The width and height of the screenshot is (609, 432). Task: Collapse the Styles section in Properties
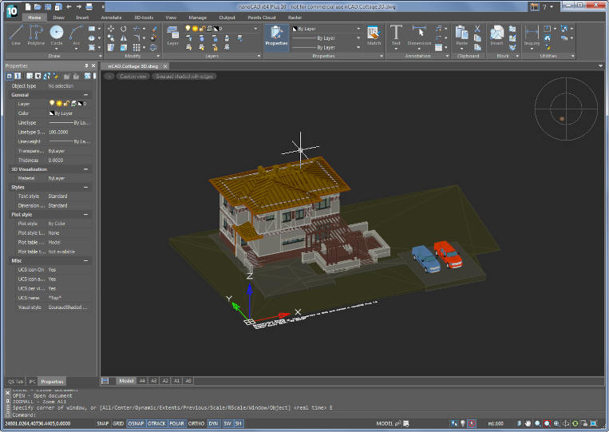tap(86, 187)
